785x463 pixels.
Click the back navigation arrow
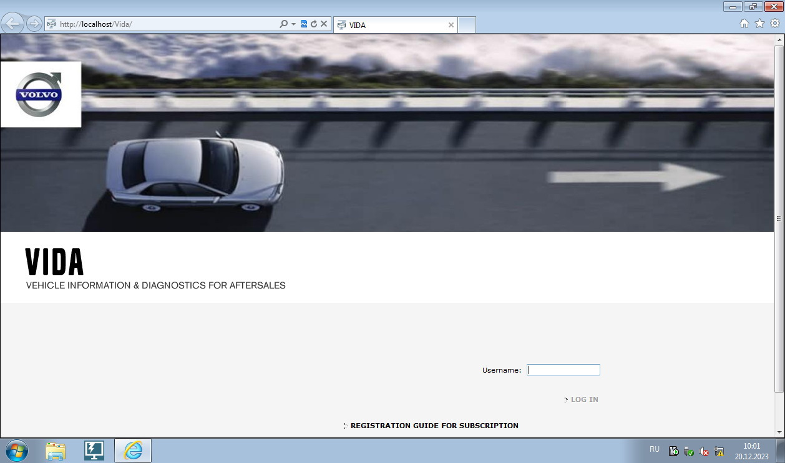click(x=12, y=23)
